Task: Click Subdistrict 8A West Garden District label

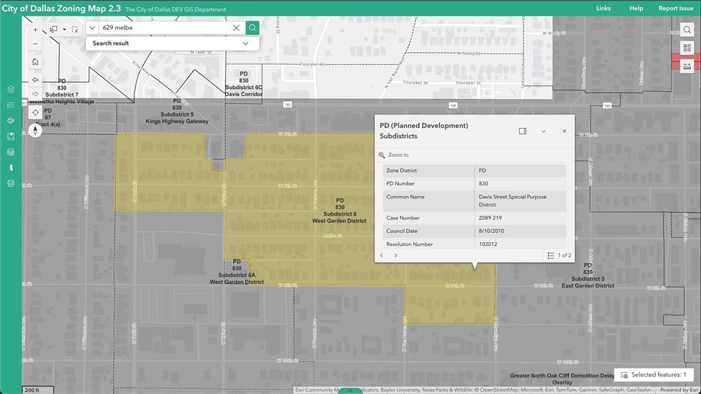Action: tap(236, 272)
